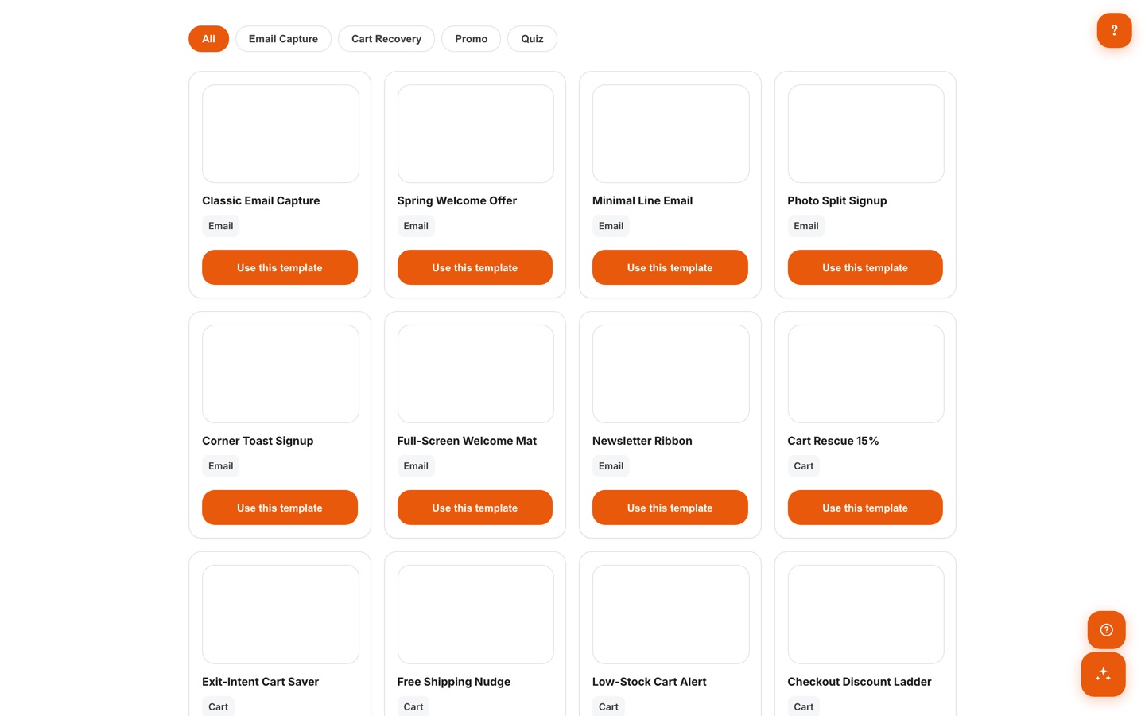The image size is (1145, 716).
Task: Use the Full-Screen Welcome Mat template
Action: coord(475,508)
